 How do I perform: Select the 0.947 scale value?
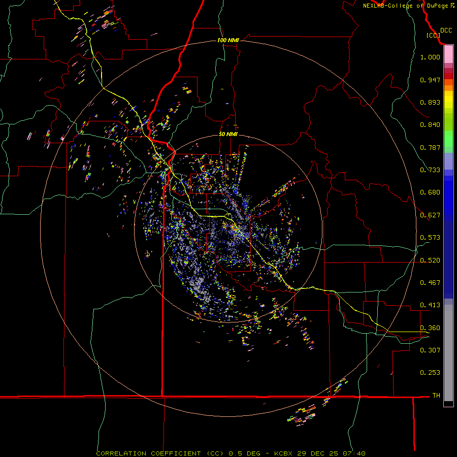pyautogui.click(x=430, y=80)
